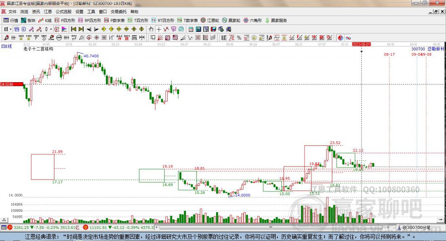The width and height of the screenshot is (446, 241).
Task: Open the 设置 menu
Action: 79,12
